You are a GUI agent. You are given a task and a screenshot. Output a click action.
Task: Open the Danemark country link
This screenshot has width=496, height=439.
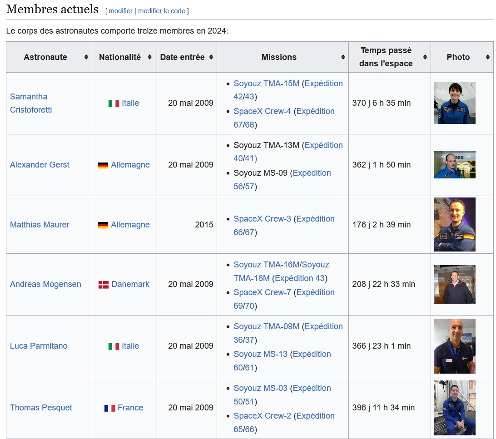(130, 284)
